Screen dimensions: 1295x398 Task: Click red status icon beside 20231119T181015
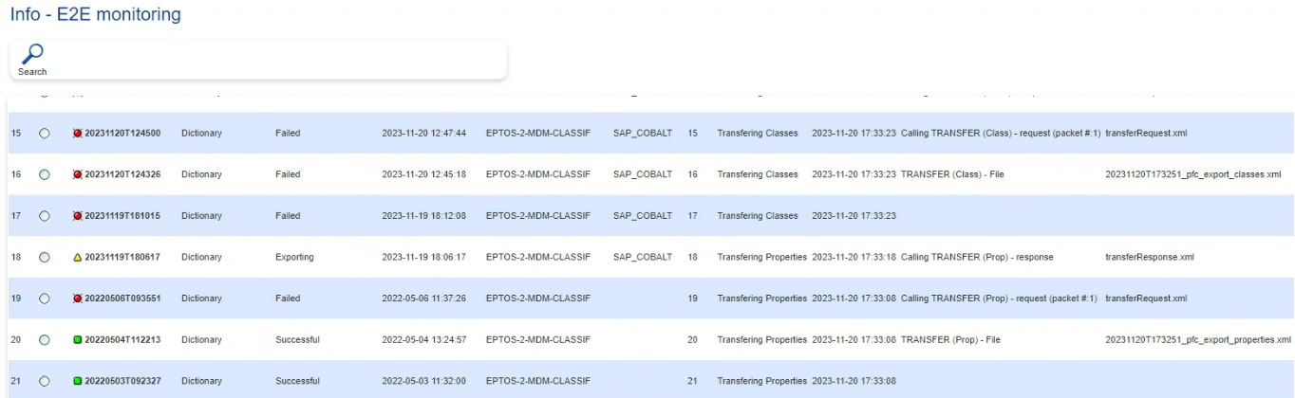(78, 216)
